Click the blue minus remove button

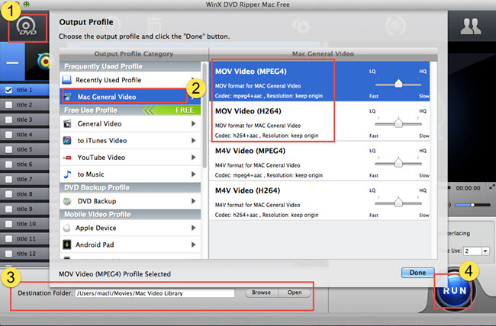12,62
